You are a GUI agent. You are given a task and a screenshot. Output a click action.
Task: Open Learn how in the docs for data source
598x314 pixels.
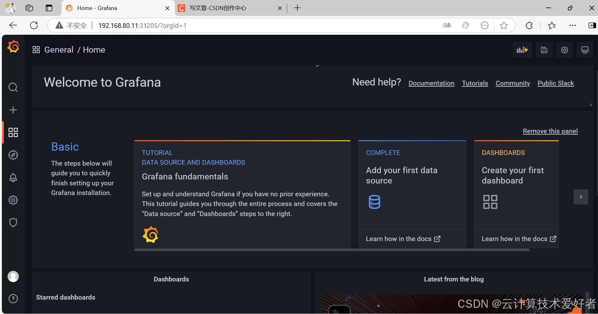403,239
